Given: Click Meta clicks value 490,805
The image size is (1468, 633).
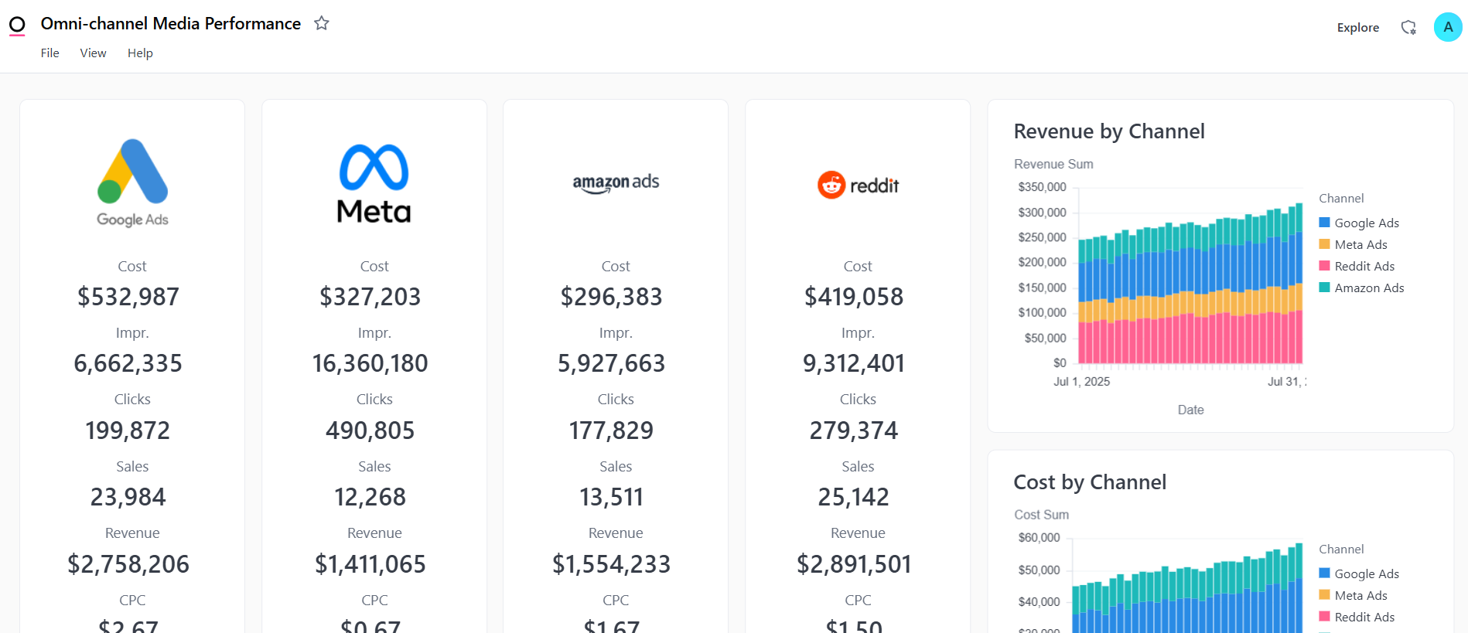Looking at the screenshot, I should [370, 431].
